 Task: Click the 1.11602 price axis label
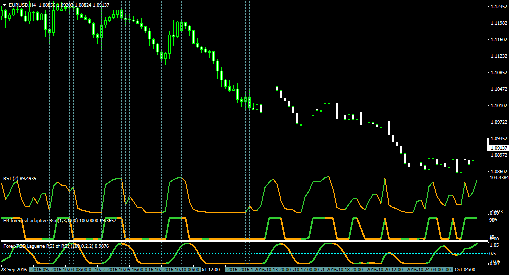499,39
